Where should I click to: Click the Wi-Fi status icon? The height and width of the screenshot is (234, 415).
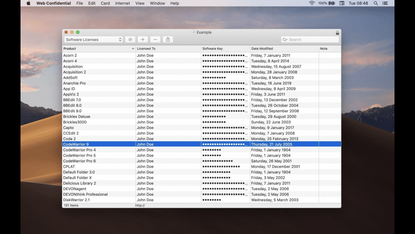[x=312, y=3]
